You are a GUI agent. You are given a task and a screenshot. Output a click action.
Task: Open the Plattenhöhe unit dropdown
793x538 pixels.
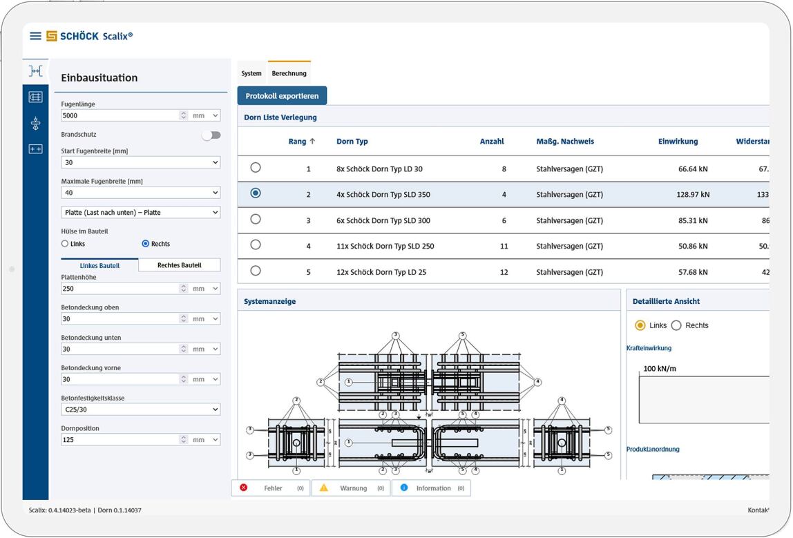coord(205,288)
